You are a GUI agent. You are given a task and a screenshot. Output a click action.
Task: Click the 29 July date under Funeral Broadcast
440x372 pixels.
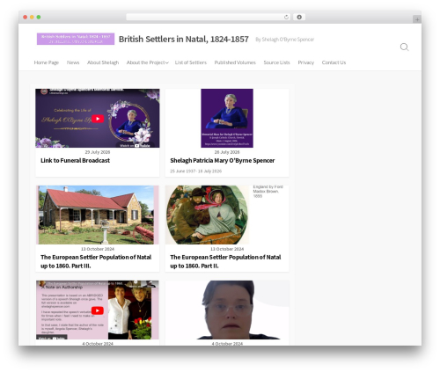(x=98, y=152)
